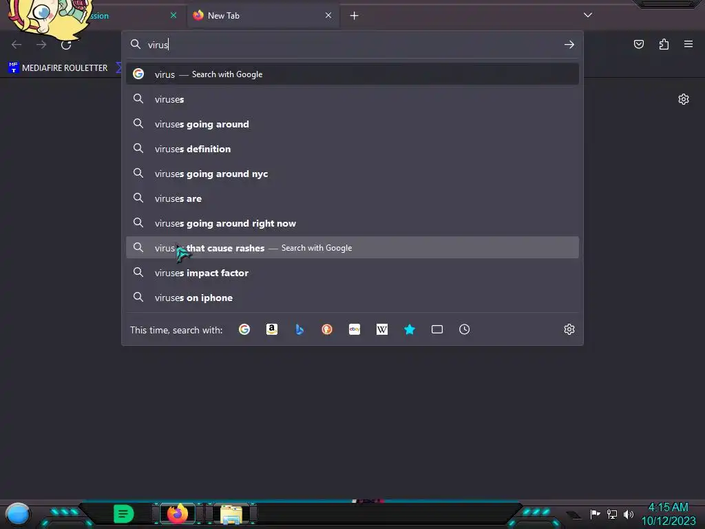Screen dimensions: 705x529
Task: Open File Explorer from the taskbar
Action: 231,514
